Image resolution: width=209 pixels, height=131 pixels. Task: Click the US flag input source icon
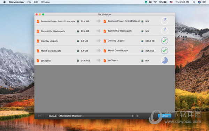coord(171,2)
